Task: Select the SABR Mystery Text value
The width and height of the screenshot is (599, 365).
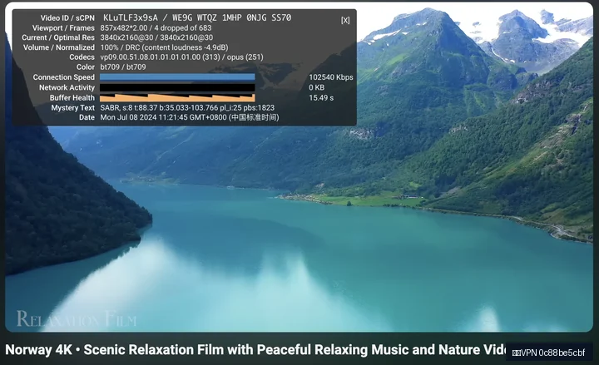Action: click(187, 107)
